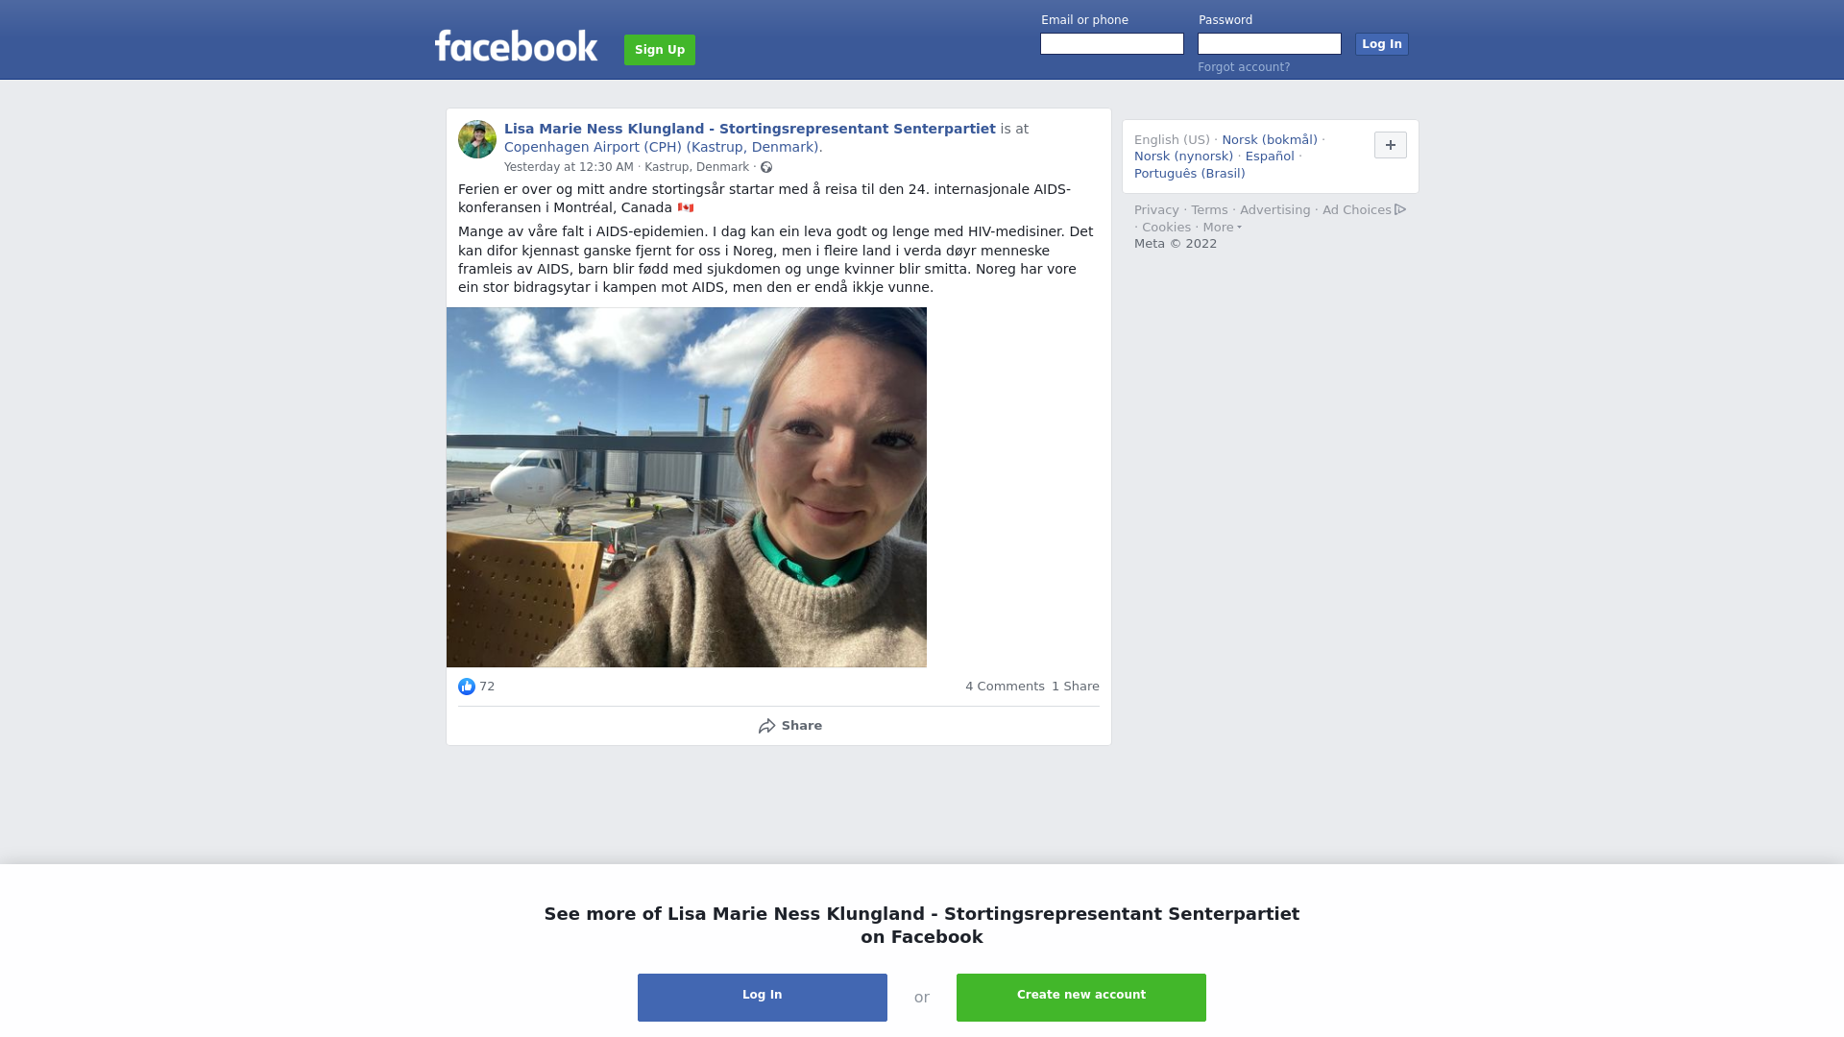1844x1037 pixels.
Task: Click the header Log In button
Action: point(1382,44)
